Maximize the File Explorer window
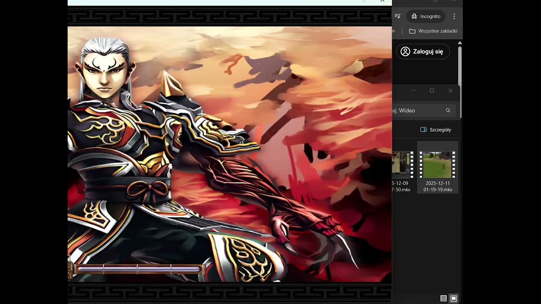541x304 pixels. (432, 90)
